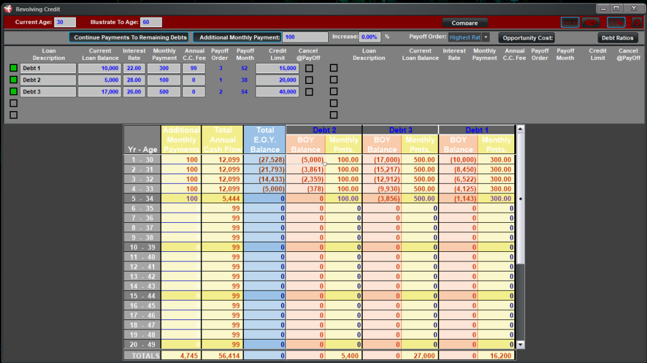Screen dimensions: 647x363
Task: Edit Debt 1 monthly payment 300
Action: (x=164, y=68)
